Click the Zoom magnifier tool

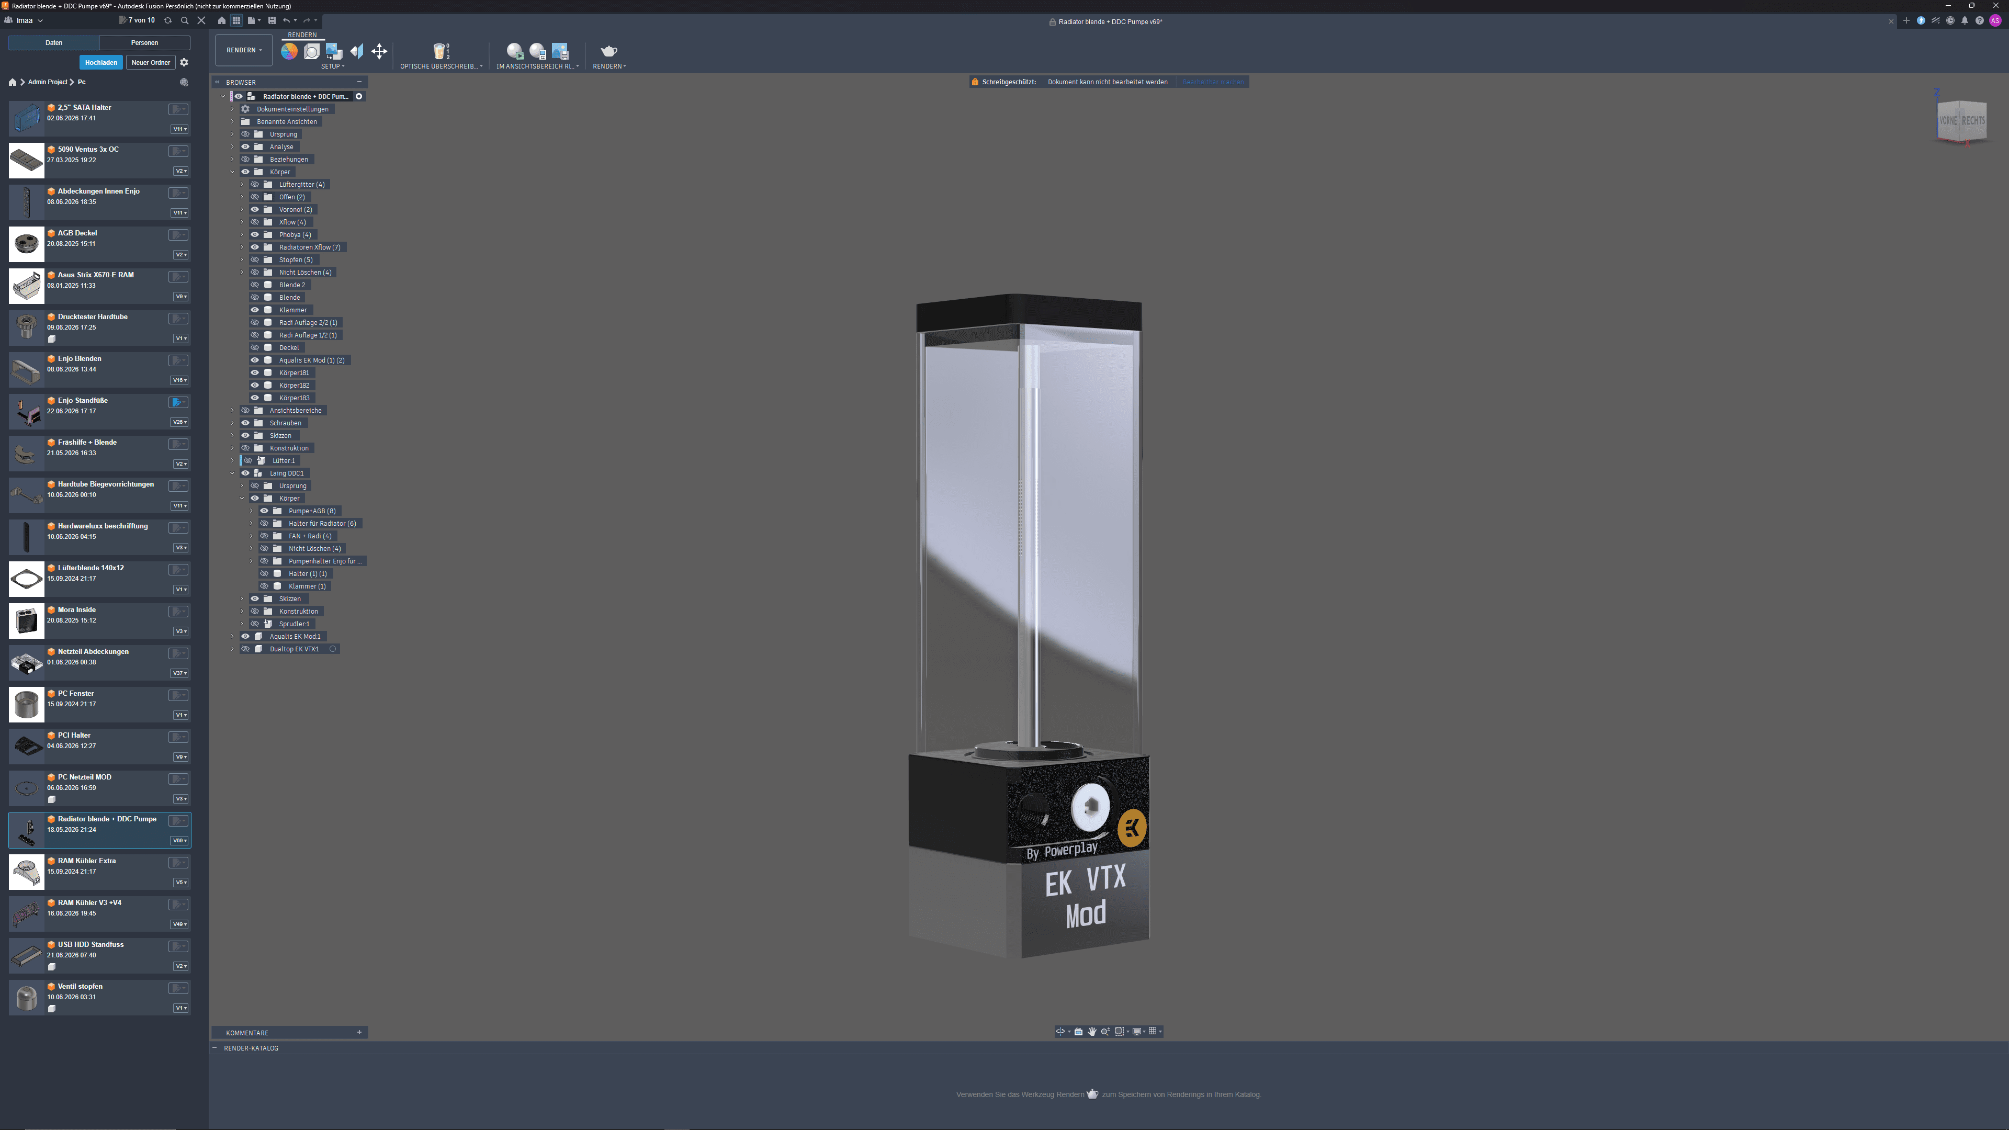pos(1105,1031)
